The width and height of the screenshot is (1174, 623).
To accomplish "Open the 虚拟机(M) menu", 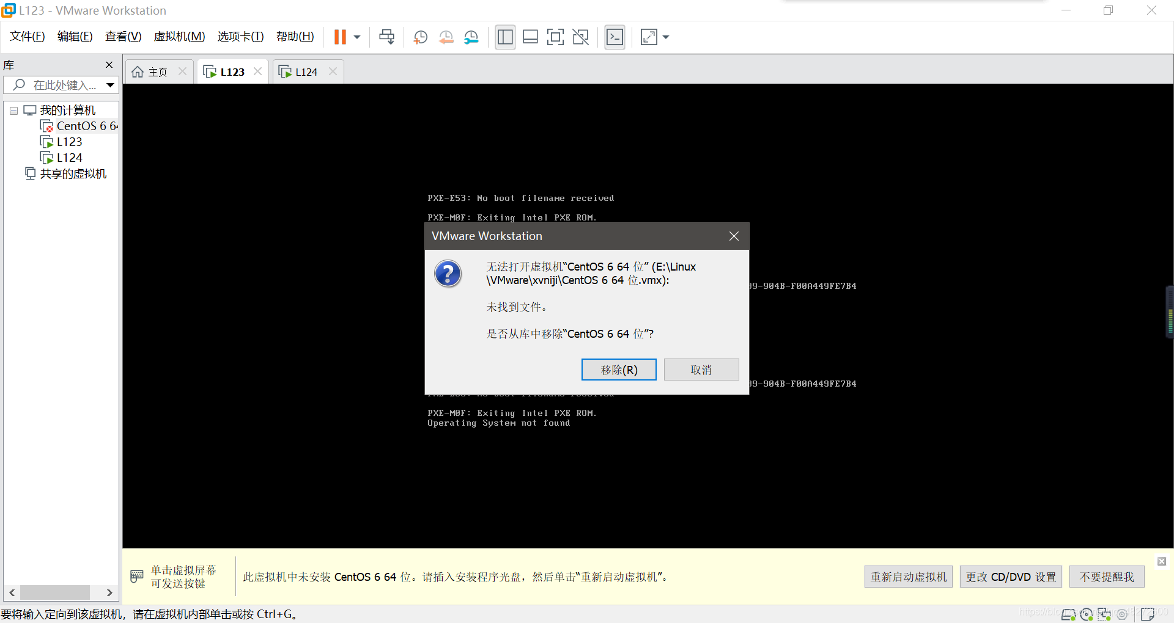I will [179, 37].
